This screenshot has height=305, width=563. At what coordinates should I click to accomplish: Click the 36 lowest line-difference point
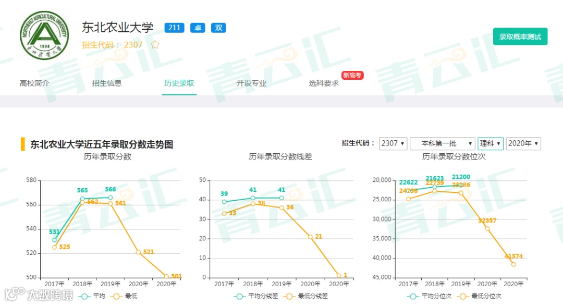point(281,208)
